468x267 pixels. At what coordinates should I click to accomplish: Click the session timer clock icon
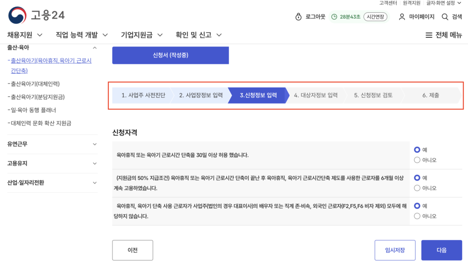click(x=334, y=17)
